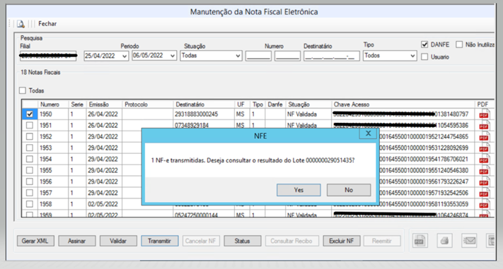This screenshot has height=269, width=503.
Task: Click the Validar button
Action: (118, 241)
